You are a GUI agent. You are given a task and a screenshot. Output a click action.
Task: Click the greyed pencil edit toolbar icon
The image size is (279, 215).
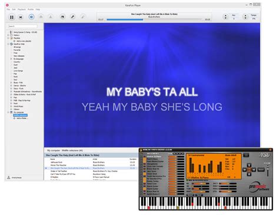(x=83, y=17)
